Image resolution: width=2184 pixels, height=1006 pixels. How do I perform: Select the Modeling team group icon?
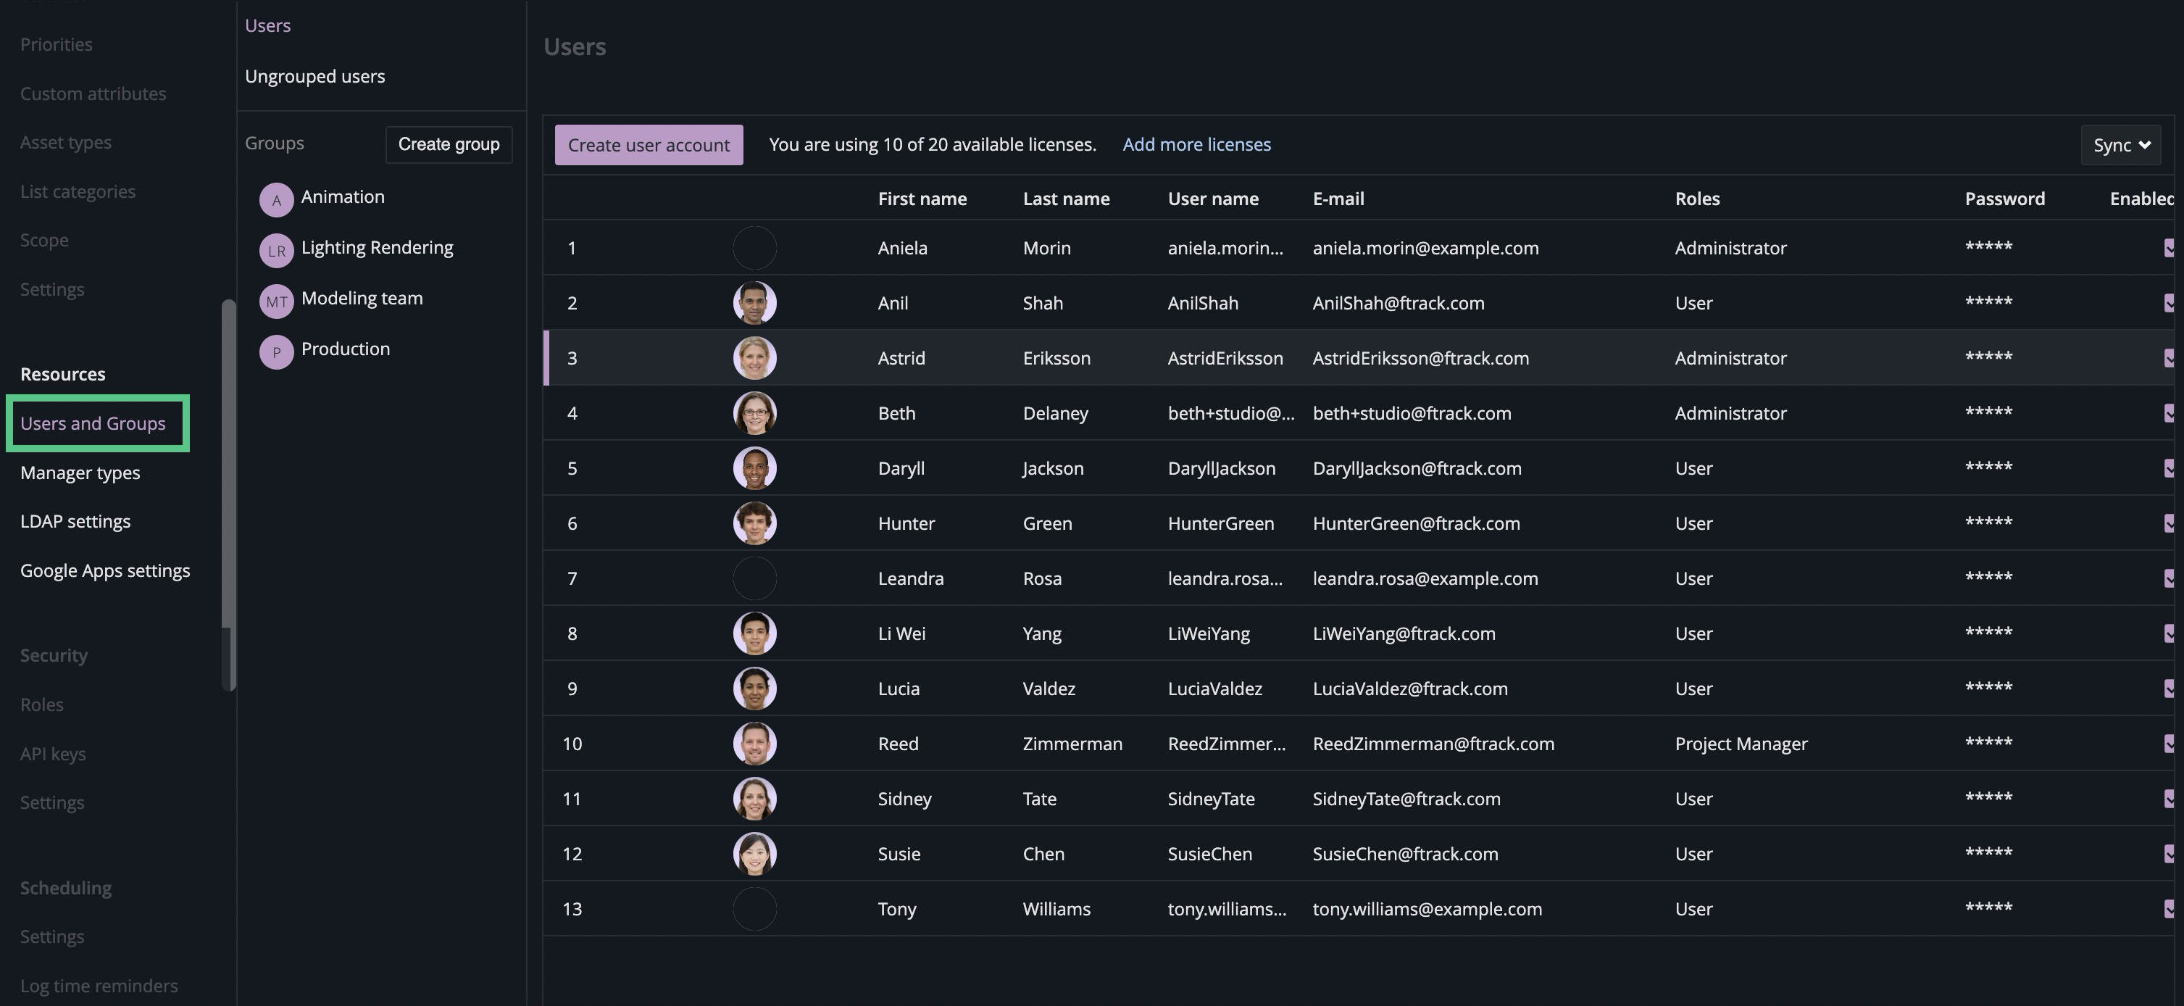[276, 301]
